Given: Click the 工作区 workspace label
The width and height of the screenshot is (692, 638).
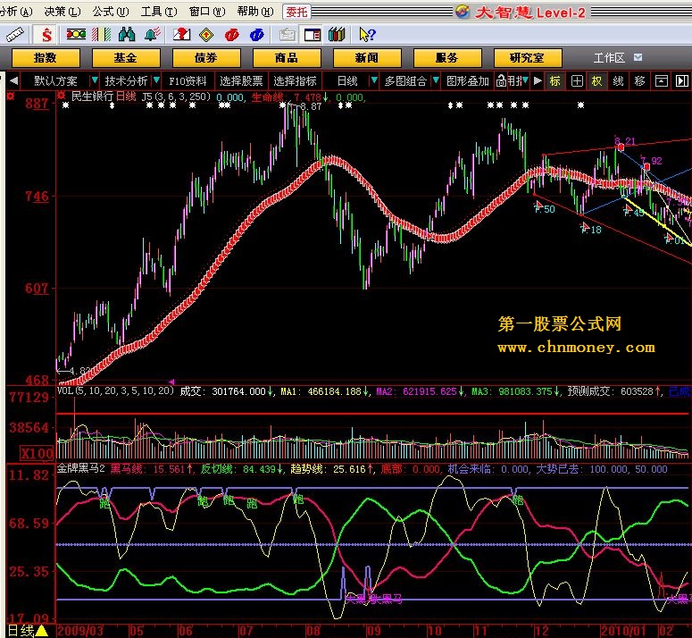Looking at the screenshot, I should 609,58.
